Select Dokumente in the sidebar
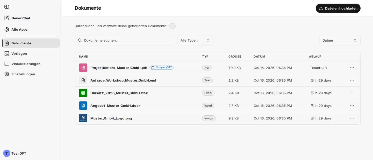373x160 pixels. (x=31, y=43)
